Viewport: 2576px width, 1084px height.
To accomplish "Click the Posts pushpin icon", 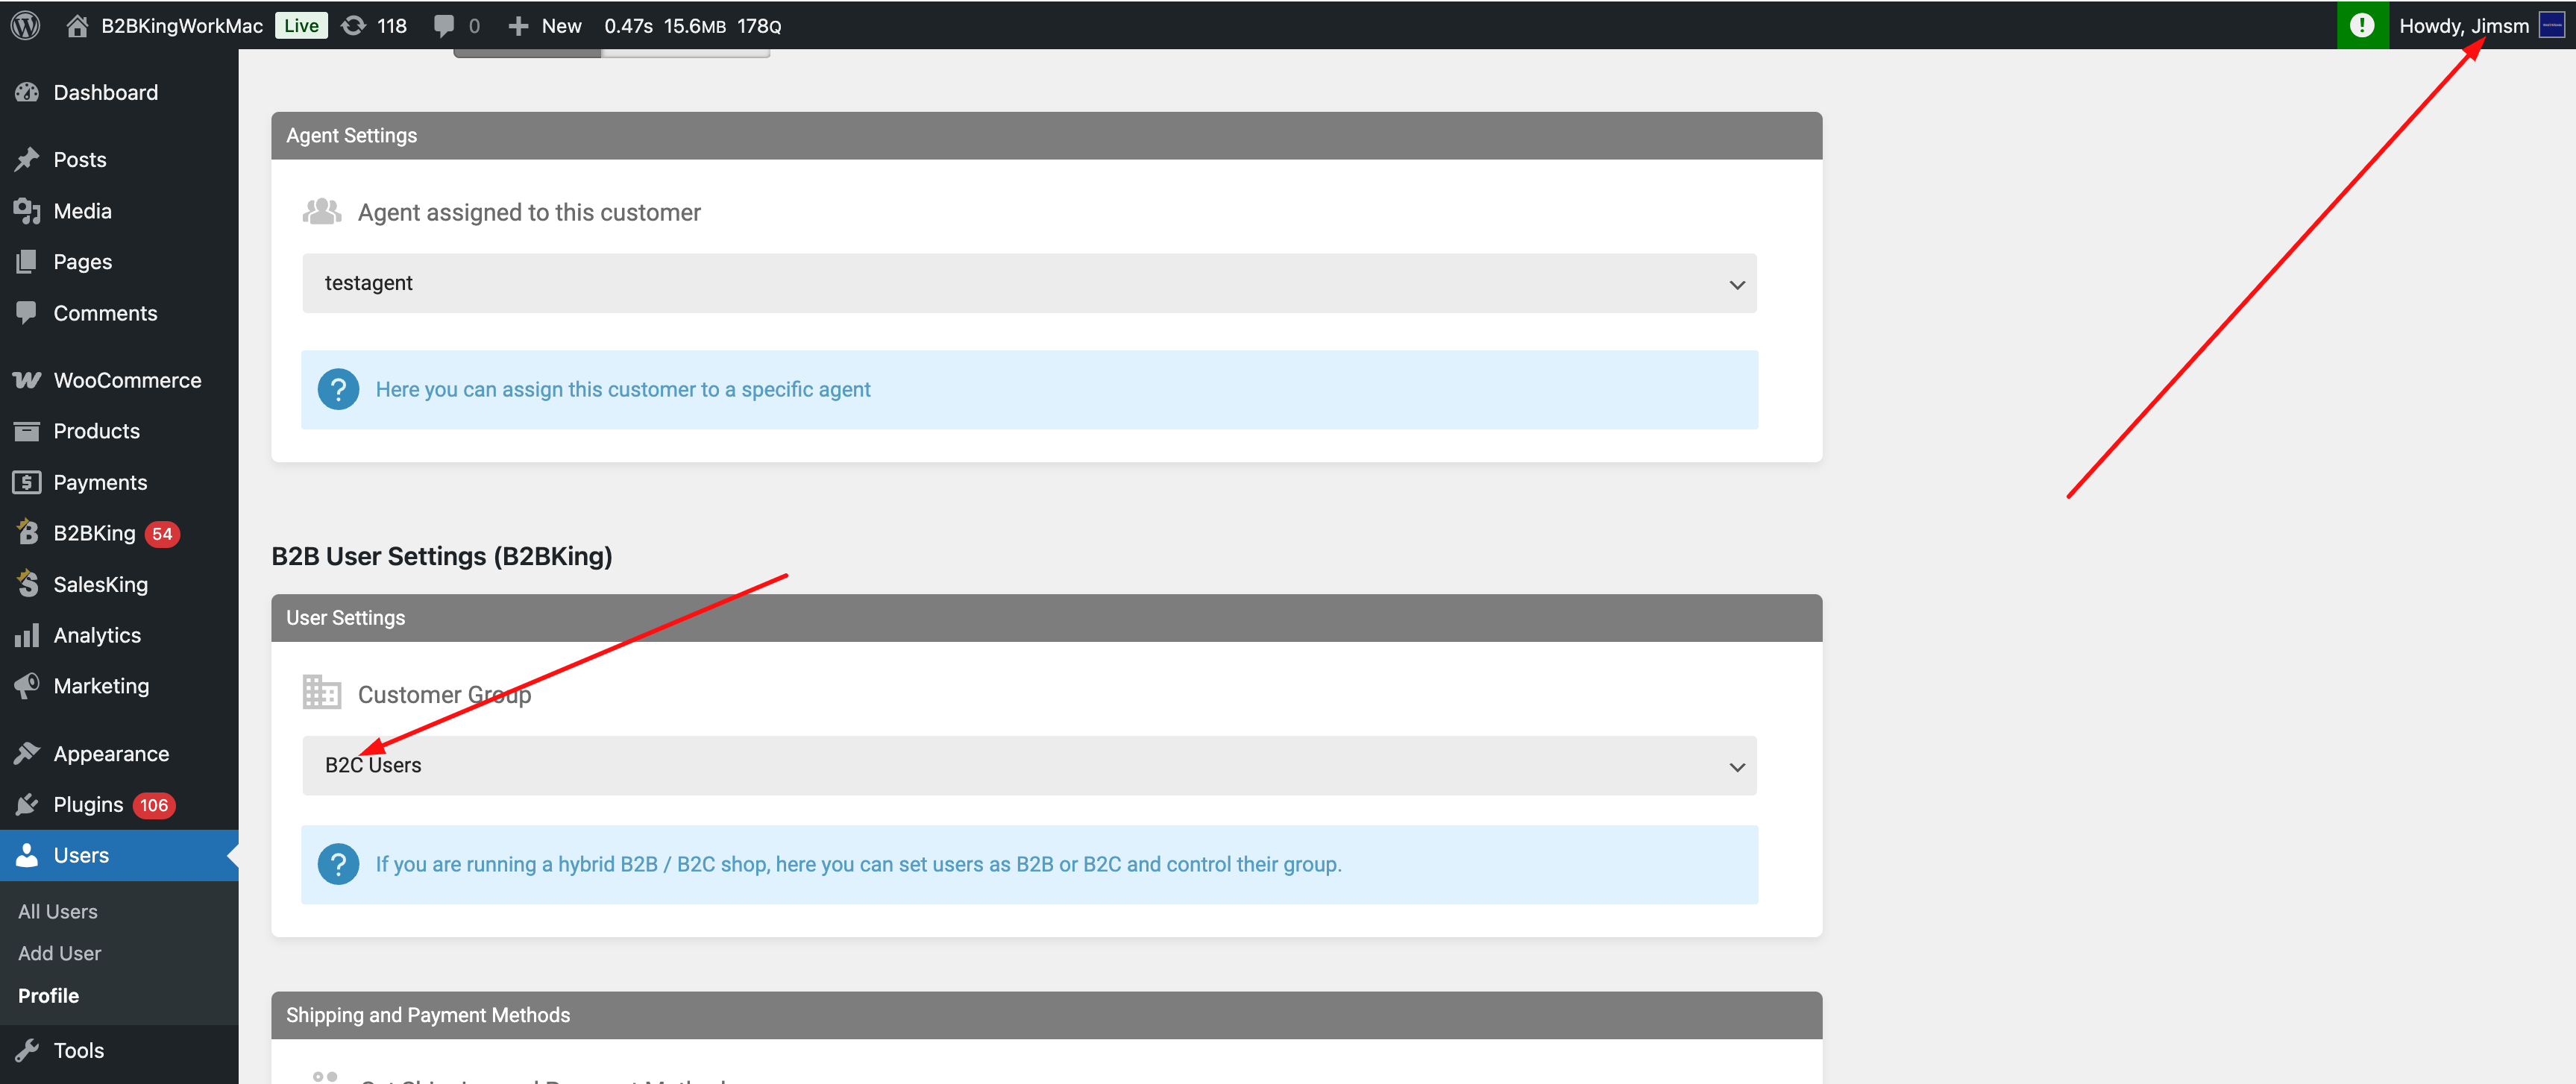I will pyautogui.click(x=27, y=159).
